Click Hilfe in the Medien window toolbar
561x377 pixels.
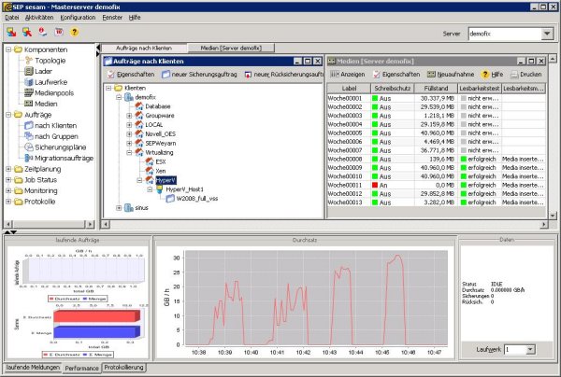click(493, 75)
